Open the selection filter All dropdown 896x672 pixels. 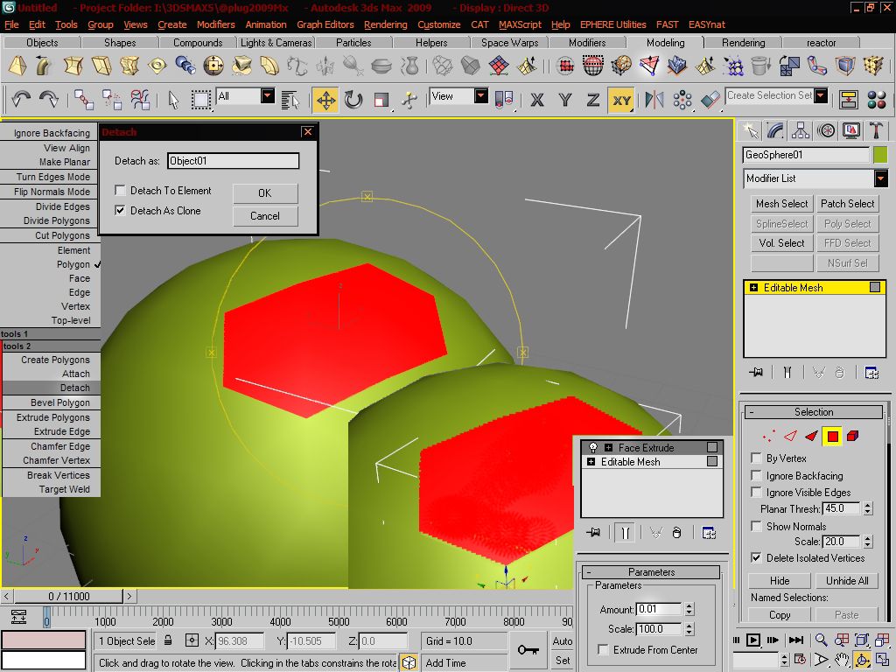(x=268, y=96)
